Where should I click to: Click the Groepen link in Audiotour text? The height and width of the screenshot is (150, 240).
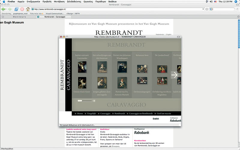115,146
